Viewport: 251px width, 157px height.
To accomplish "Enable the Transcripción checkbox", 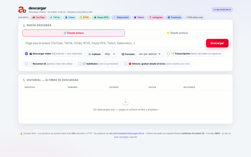I will click(168, 54).
